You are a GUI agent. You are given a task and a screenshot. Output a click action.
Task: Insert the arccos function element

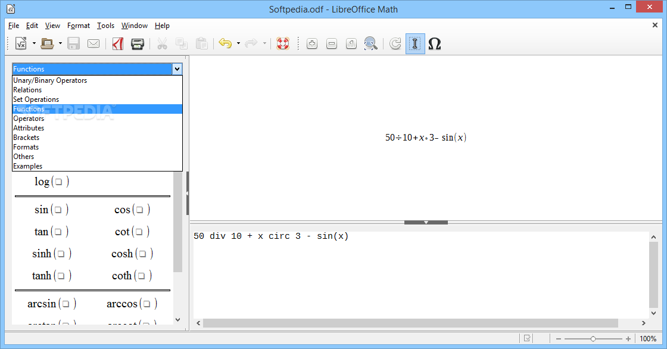(x=132, y=304)
